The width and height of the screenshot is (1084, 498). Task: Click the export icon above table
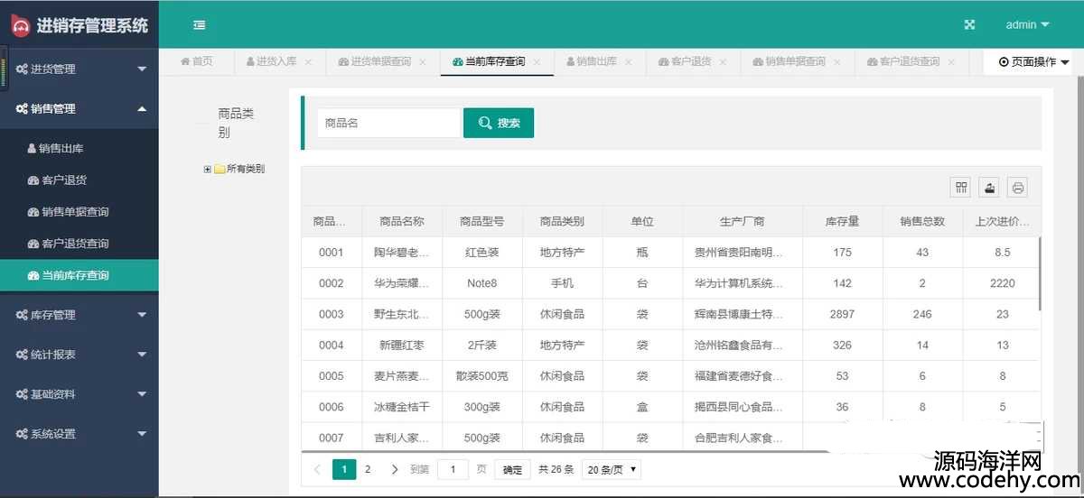[x=990, y=188]
